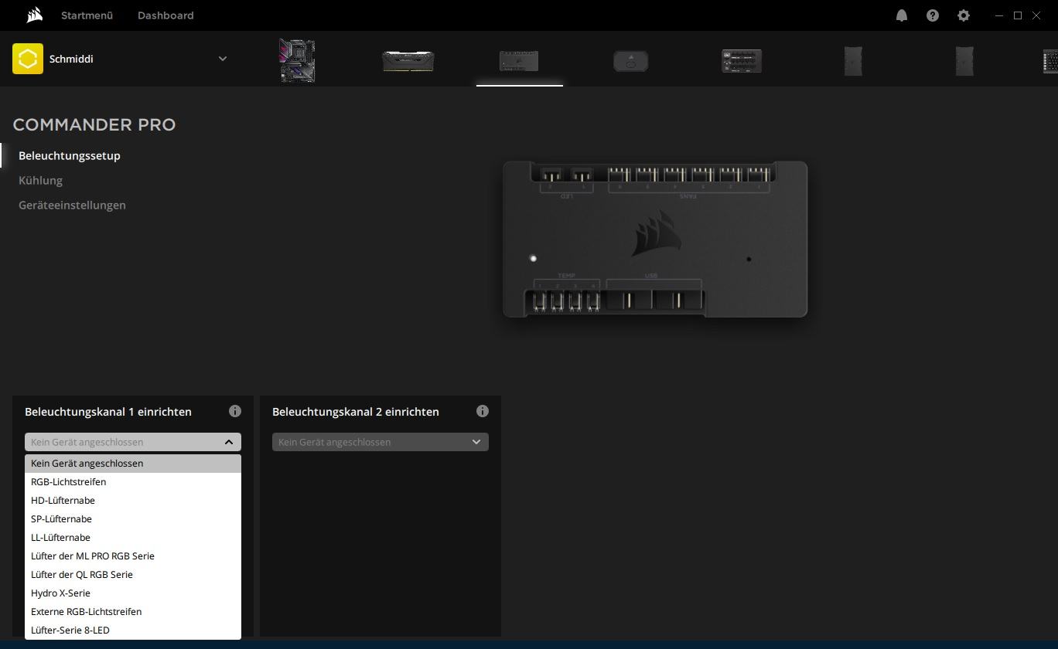1058x649 pixels.
Task: Expand the Schmiddi profile dropdown chevron
Action: [223, 59]
